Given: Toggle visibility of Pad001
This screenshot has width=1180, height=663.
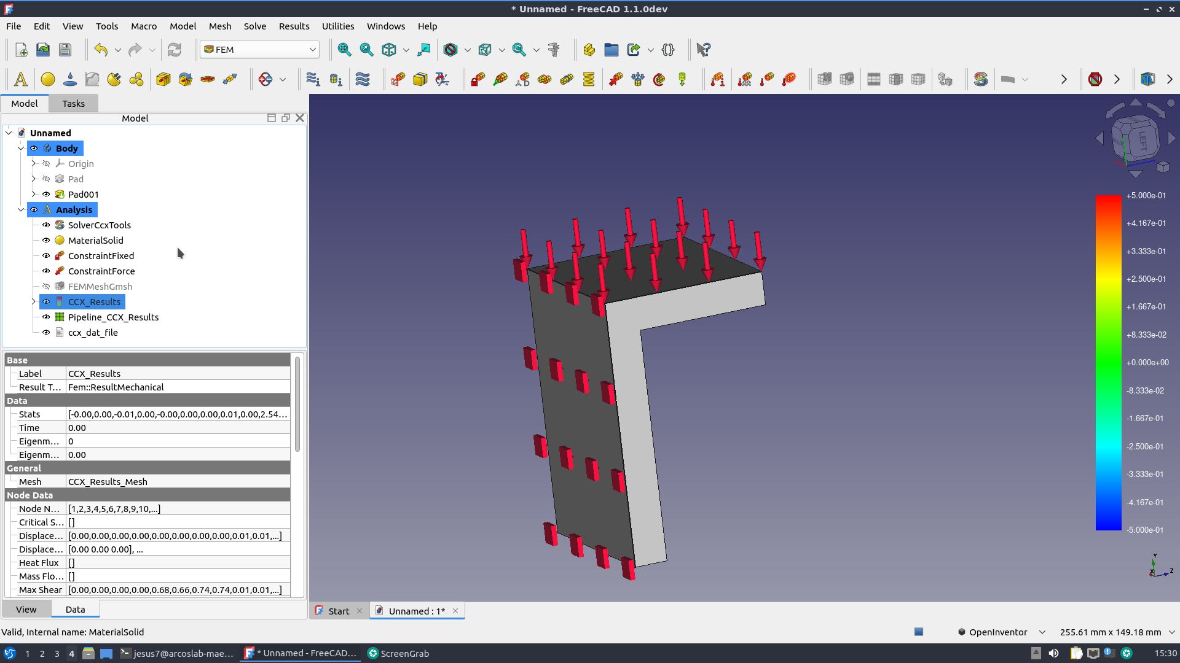Looking at the screenshot, I should coord(46,195).
